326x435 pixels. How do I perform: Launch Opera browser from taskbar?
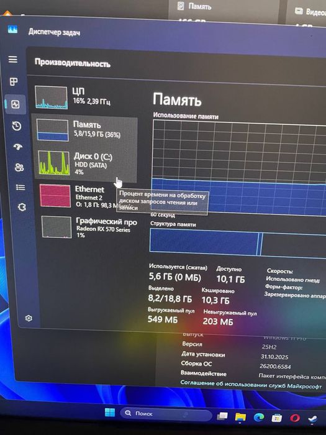[x=295, y=418]
